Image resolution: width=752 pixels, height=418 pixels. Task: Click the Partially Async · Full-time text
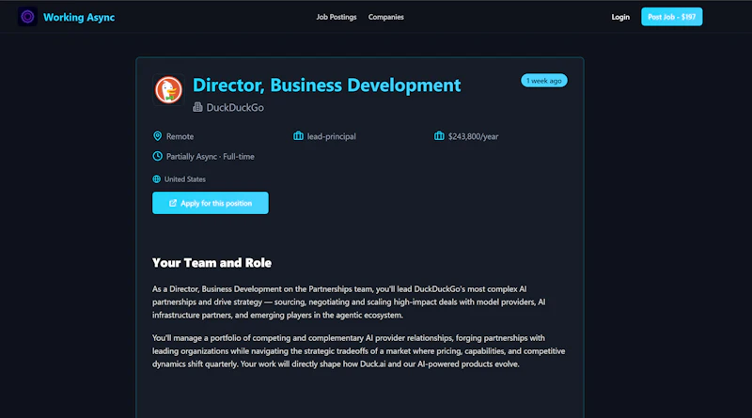210,157
